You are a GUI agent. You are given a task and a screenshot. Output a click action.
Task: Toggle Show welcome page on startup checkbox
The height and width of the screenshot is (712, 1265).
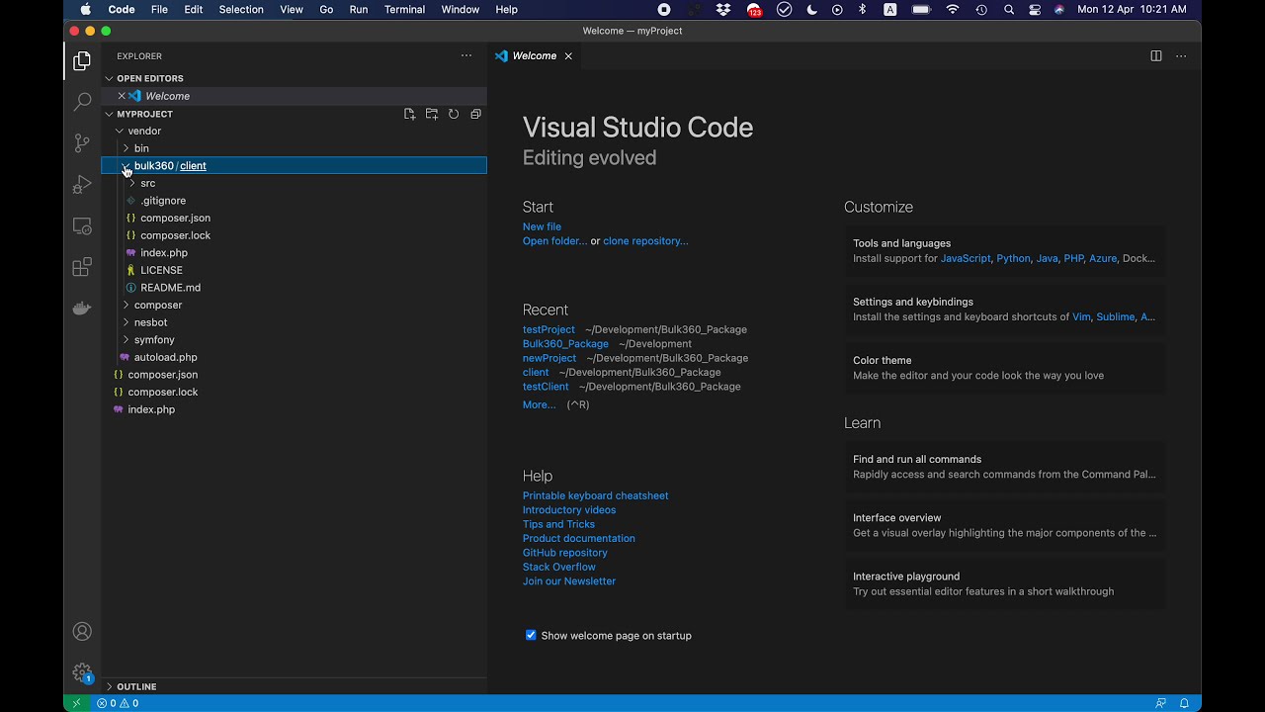531,635
